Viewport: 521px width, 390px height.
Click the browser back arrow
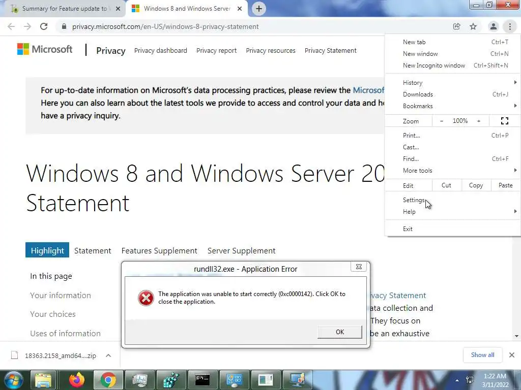click(11, 26)
